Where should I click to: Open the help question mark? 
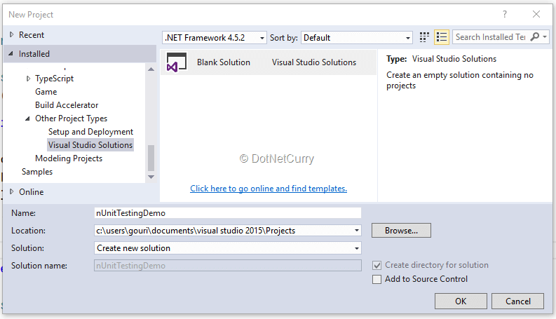click(x=505, y=14)
